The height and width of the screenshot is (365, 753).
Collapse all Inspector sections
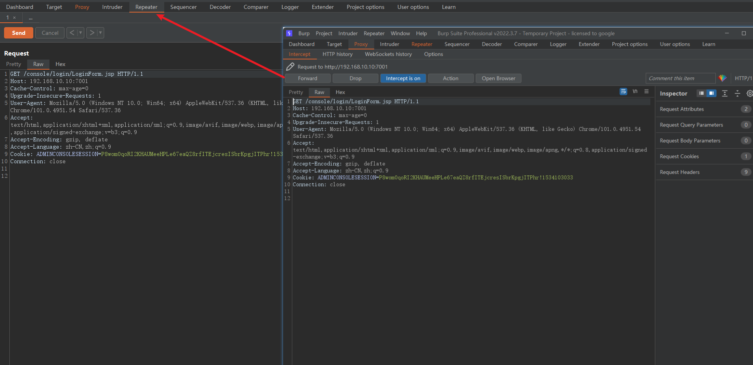738,93
